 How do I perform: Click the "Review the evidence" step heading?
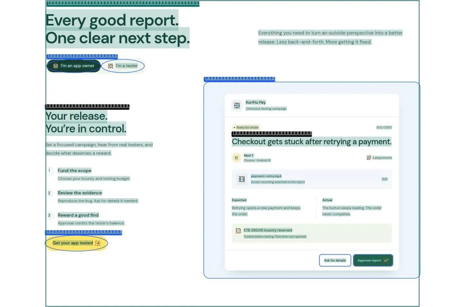80,193
